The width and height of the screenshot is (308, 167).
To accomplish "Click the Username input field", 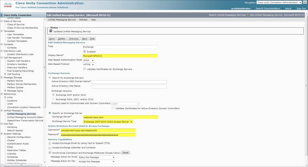I will [98, 130].
